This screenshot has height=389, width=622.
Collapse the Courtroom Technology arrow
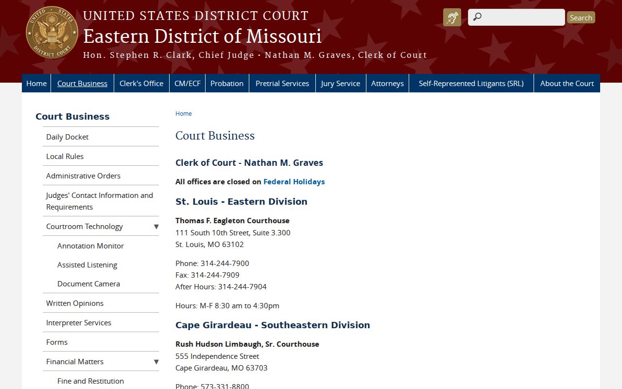(156, 227)
